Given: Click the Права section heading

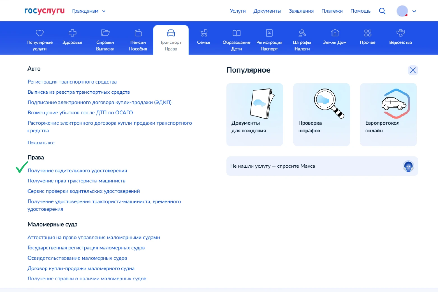Looking at the screenshot, I should 36,157.
